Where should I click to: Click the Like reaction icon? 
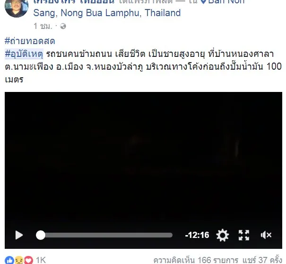[x=9, y=260]
